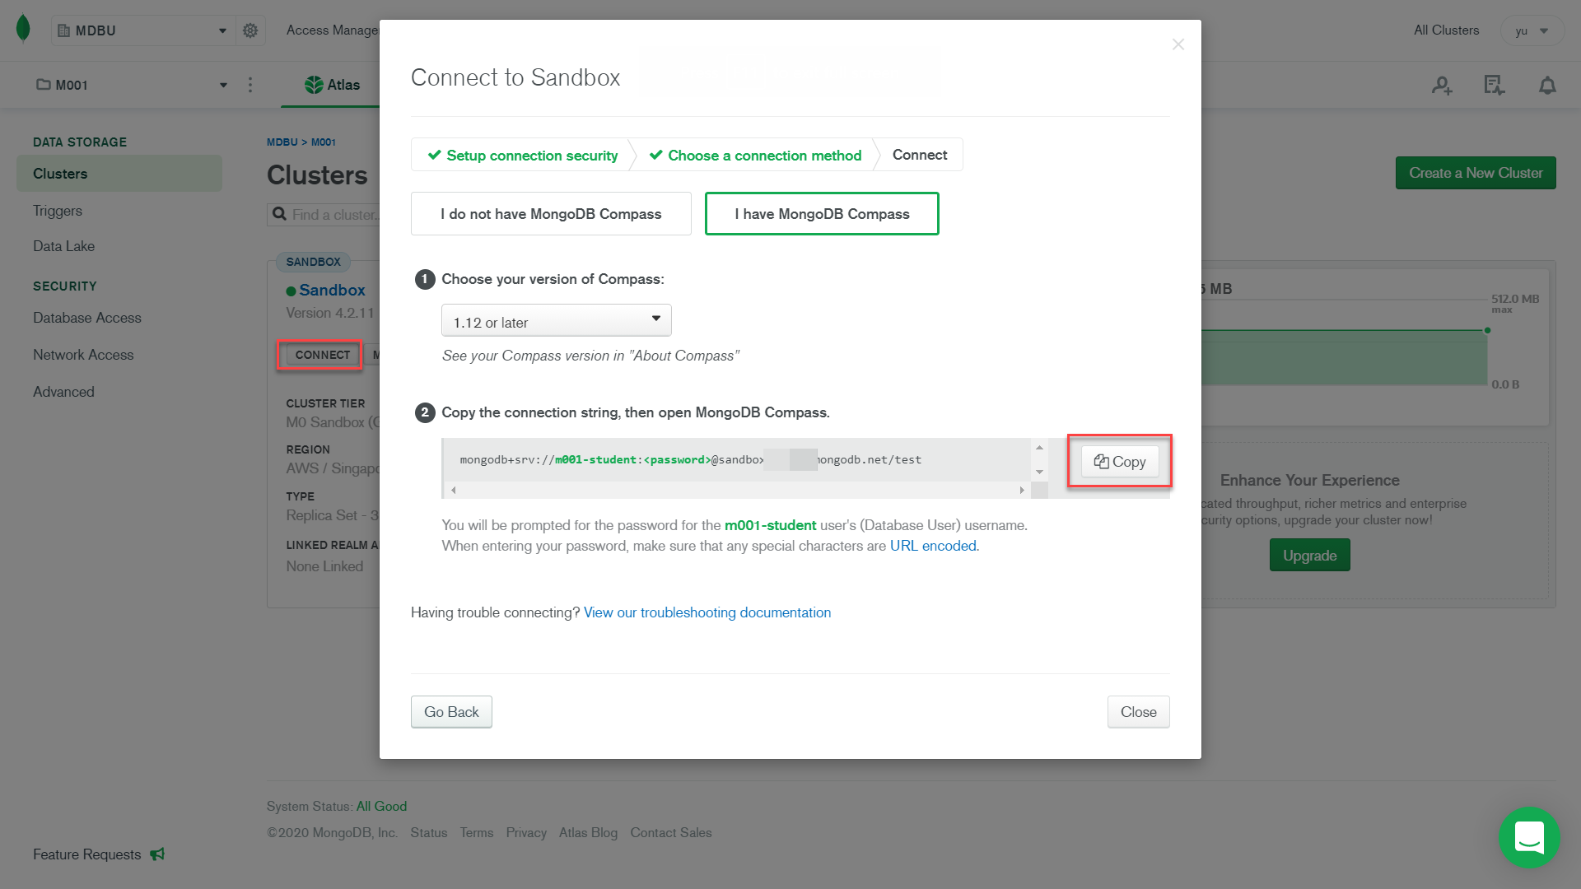Expand the Compass version dropdown
The height and width of the screenshot is (889, 1581).
(x=557, y=321)
